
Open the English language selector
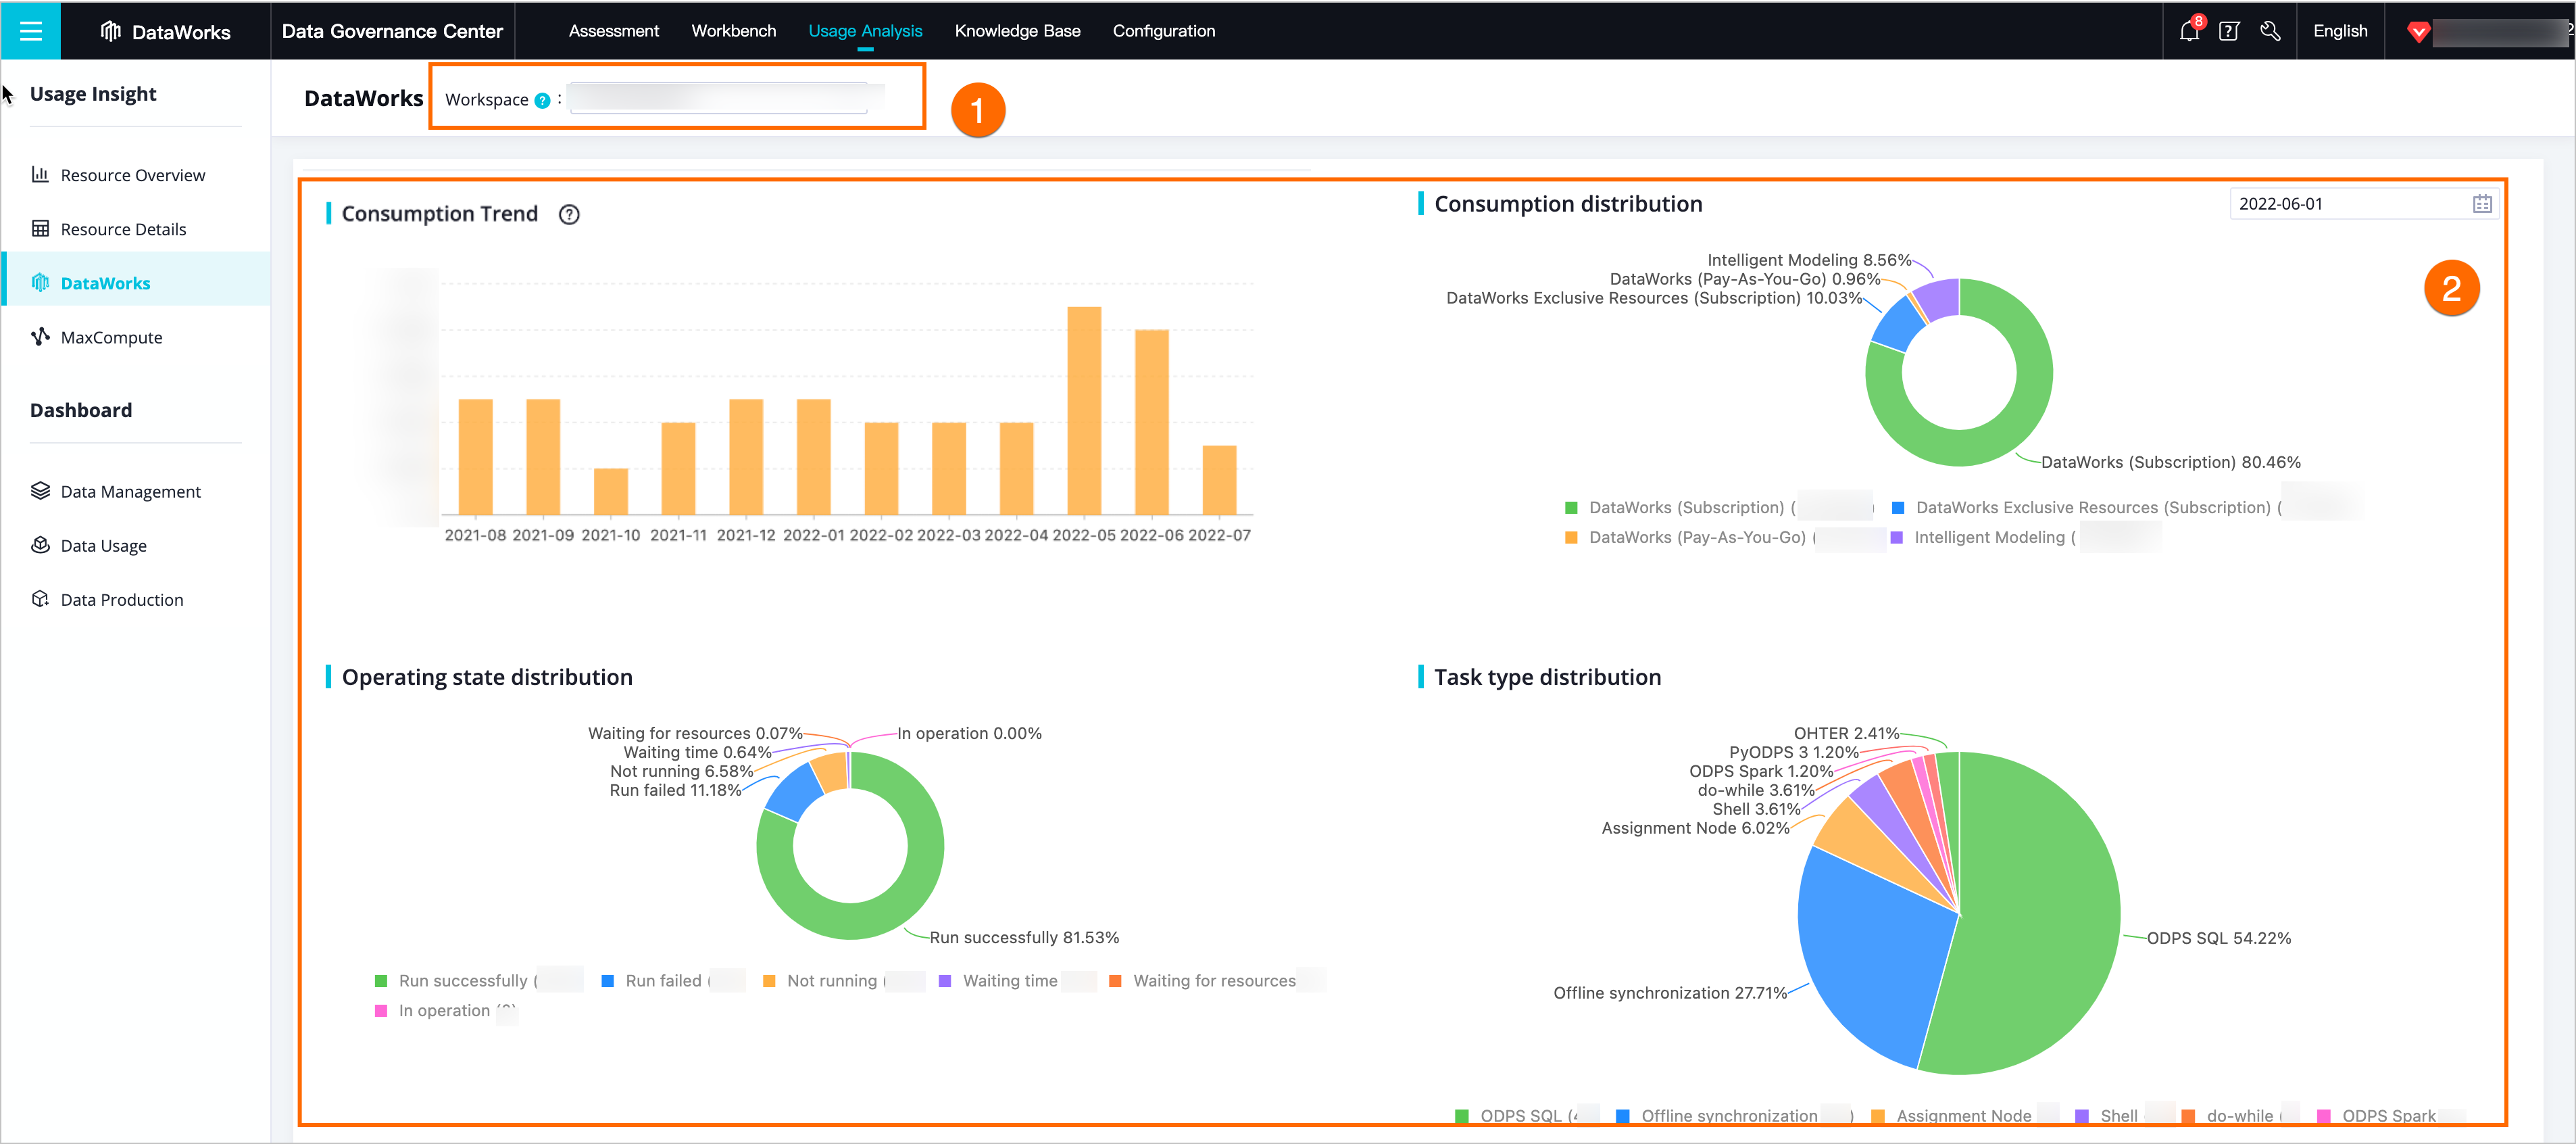[2340, 31]
